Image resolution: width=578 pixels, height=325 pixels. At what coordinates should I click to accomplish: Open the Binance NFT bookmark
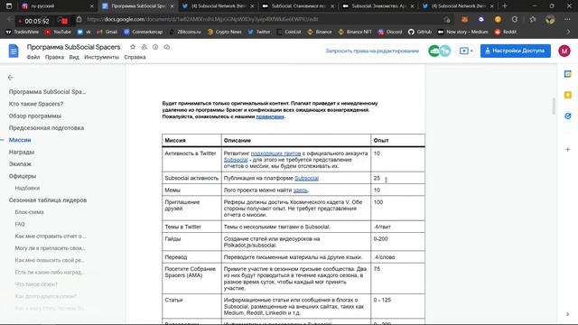pyautogui.click(x=355, y=32)
